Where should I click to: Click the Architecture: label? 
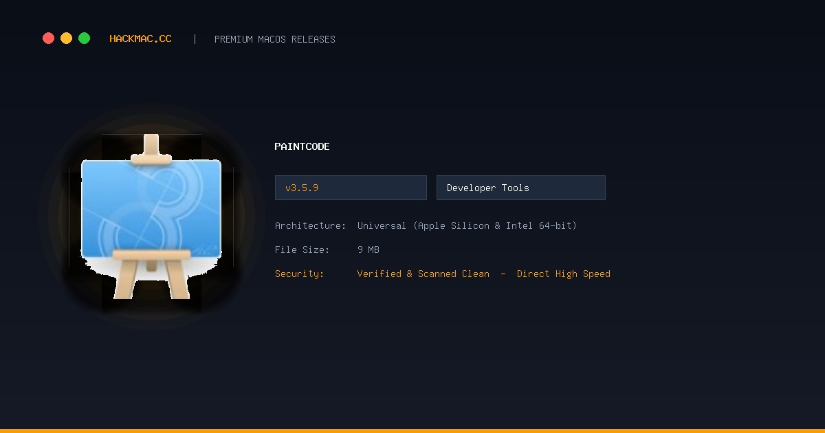(310, 225)
